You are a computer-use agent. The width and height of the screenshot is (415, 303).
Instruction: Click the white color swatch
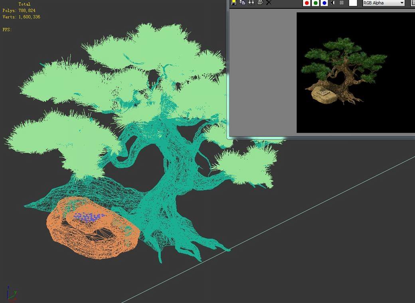(x=353, y=3)
